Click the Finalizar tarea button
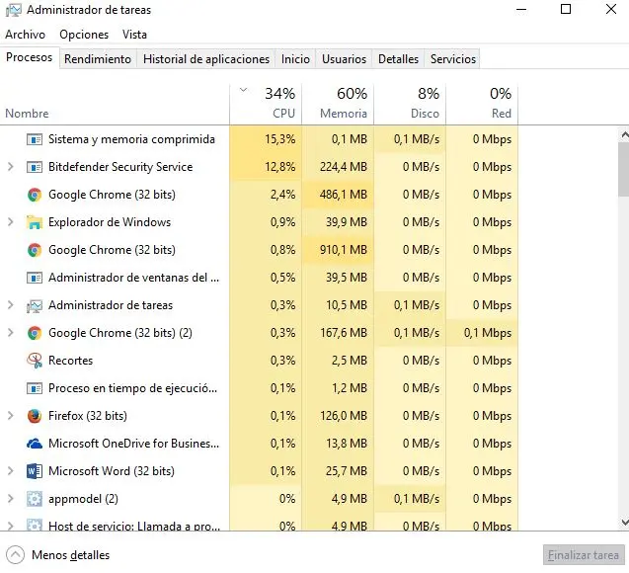Screen dimensions: 629x573 pos(584,555)
